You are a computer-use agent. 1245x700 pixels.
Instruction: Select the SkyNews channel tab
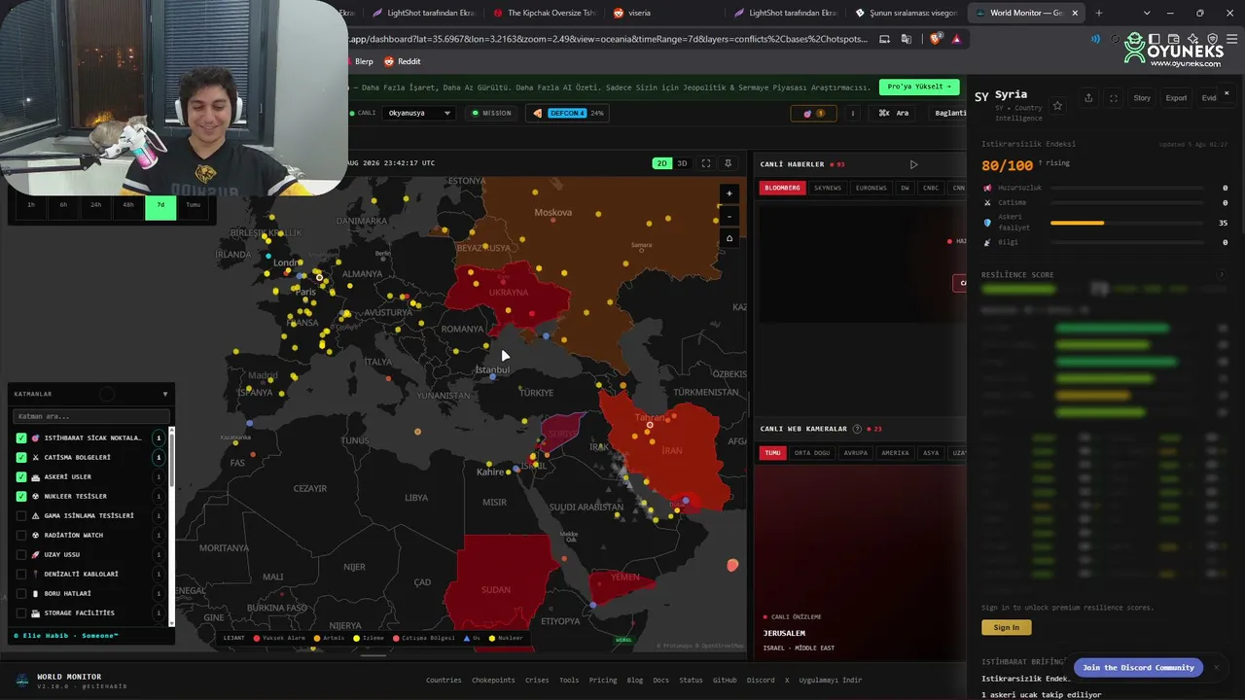coord(828,188)
